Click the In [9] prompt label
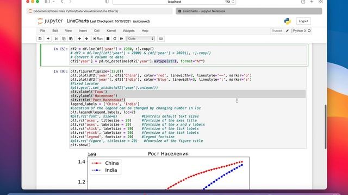This screenshot has width=348, height=195. pos(60,71)
